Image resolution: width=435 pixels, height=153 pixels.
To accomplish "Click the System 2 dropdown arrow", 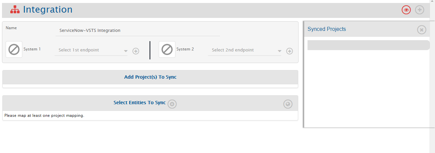I will tap(280, 51).
